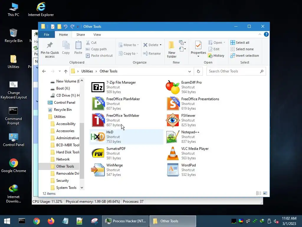Open Customize Quick Access Toolbar dropdown
The height and width of the screenshot is (227, 302).
[x=78, y=27]
